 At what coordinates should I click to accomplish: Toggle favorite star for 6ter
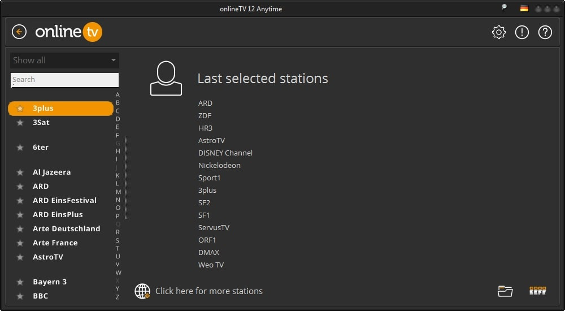(20, 148)
